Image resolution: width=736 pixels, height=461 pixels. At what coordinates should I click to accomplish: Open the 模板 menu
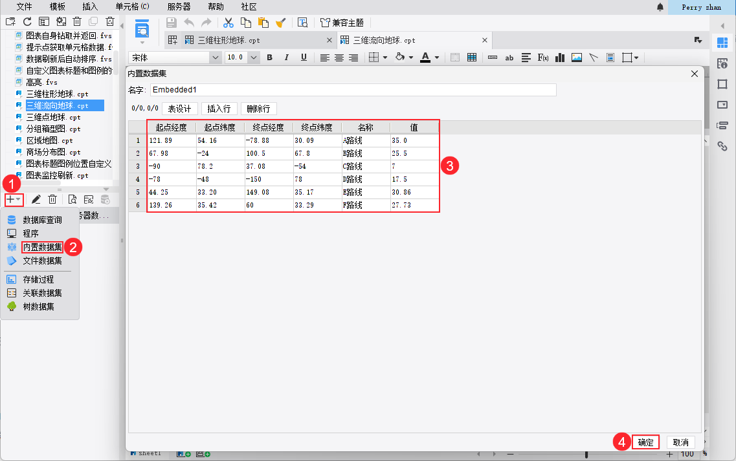[x=57, y=6]
